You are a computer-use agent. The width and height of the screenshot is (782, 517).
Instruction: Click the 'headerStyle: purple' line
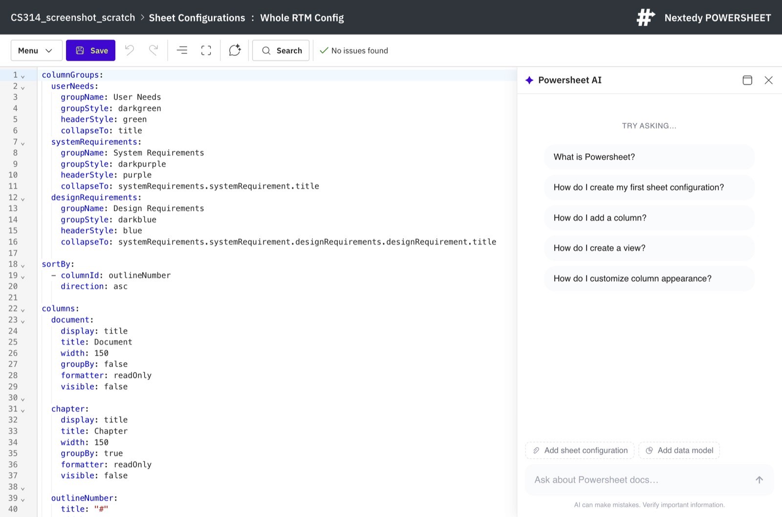[x=106, y=175]
